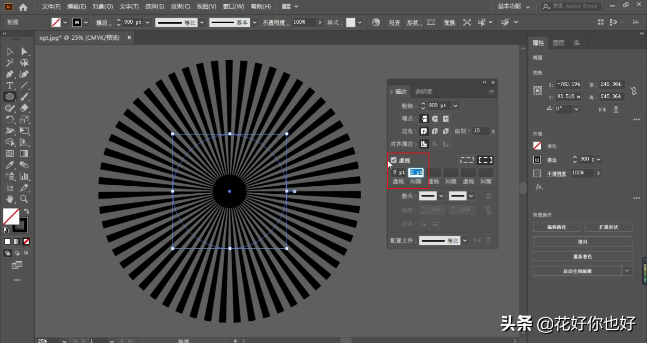Open the rotation angle dropdown in Properties
This screenshot has height=343, width=647.
pyautogui.click(x=576, y=109)
